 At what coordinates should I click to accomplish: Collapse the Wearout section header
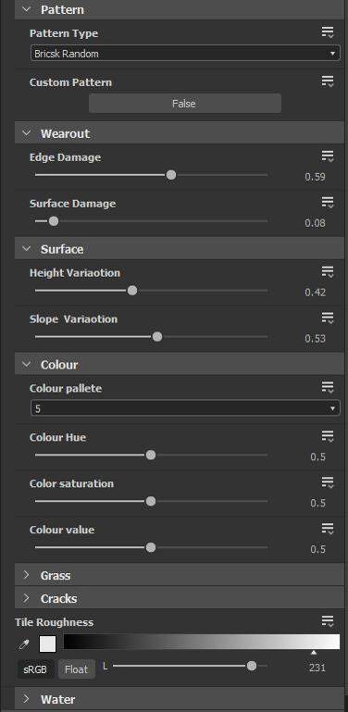tap(180, 133)
